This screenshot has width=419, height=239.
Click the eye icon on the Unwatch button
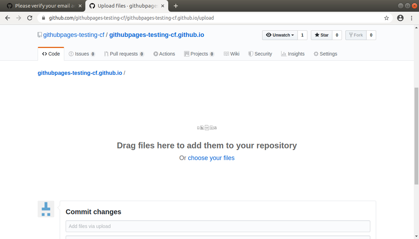tap(269, 35)
